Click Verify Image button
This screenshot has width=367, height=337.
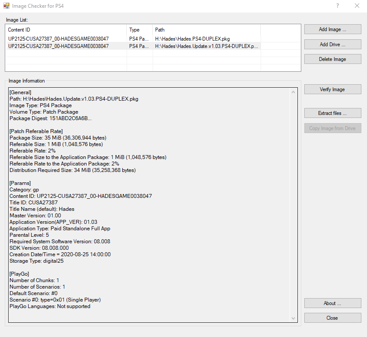[332, 89]
